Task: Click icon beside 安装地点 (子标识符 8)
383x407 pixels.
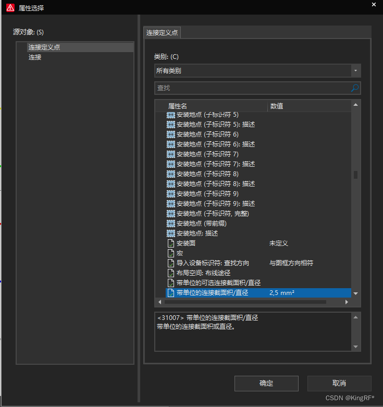Action: [x=171, y=174]
